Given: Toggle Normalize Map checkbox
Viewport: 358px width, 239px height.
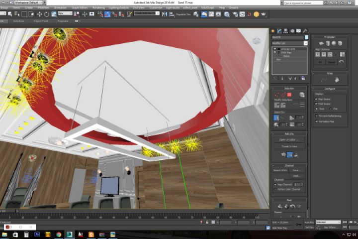Looking at the screenshot, I should (316, 121).
